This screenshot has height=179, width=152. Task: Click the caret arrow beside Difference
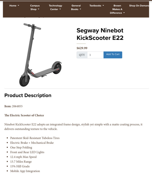point(124,13)
